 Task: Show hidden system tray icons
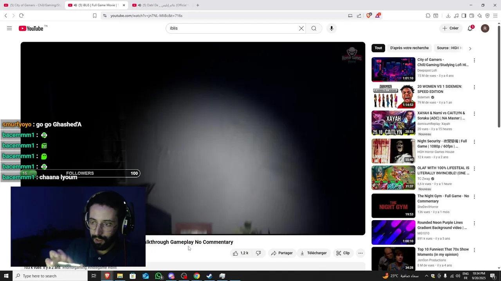pyautogui.click(x=426, y=276)
